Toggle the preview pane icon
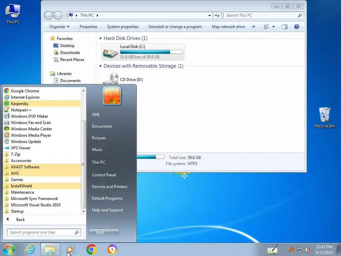Screen dimensions: 341x256 [x=285, y=27]
